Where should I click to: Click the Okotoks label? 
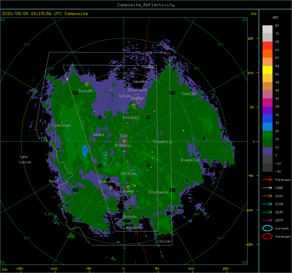130,217
